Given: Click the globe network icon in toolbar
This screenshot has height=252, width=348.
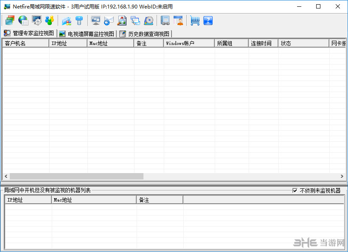Looking at the screenshot, I should [x=23, y=20].
